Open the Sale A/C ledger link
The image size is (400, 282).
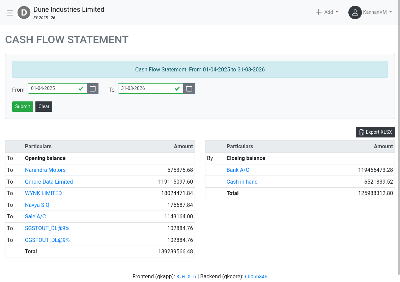[x=35, y=216]
